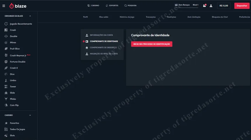Click the R$ 0,00 balance button
Viewport: 251px width, 140px height.
224,6
